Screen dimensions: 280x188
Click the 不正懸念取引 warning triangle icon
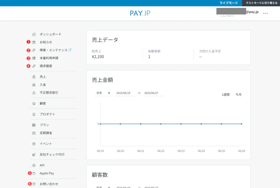pos(34,93)
